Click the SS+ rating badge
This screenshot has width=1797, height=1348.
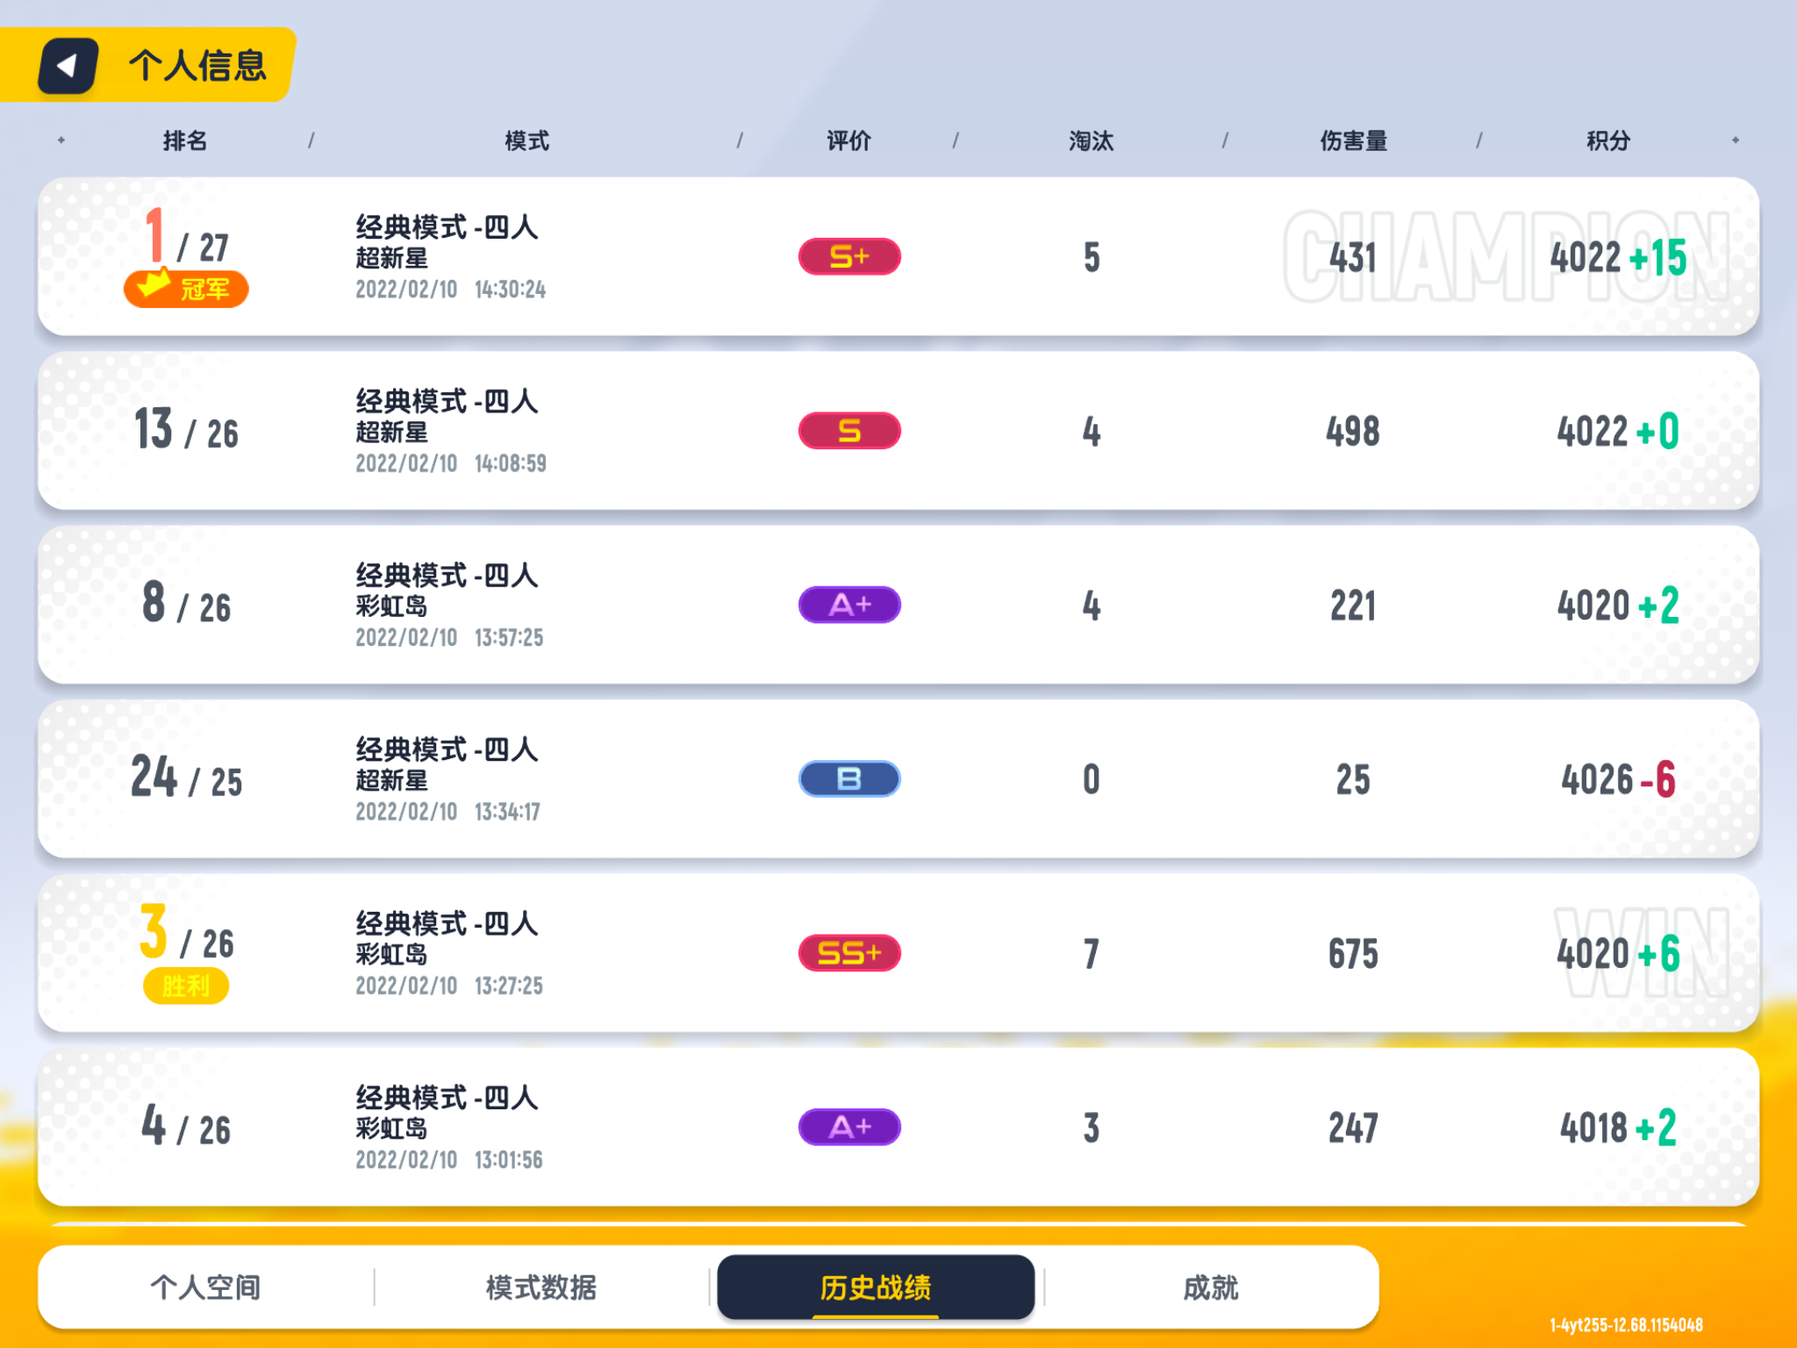tap(849, 953)
